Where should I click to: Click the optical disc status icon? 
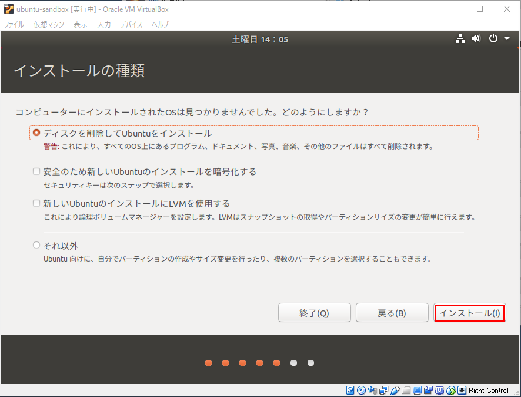[x=362, y=390]
